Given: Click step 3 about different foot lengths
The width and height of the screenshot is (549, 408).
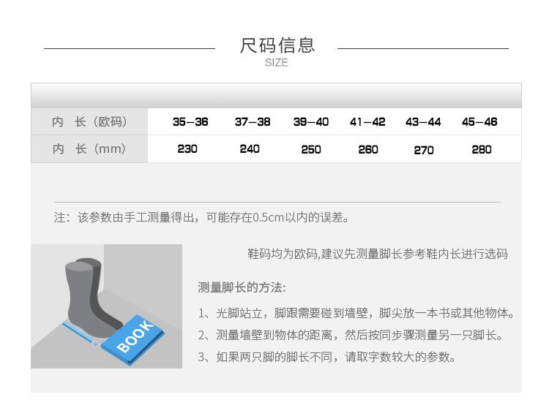Looking at the screenshot, I should (x=327, y=357).
